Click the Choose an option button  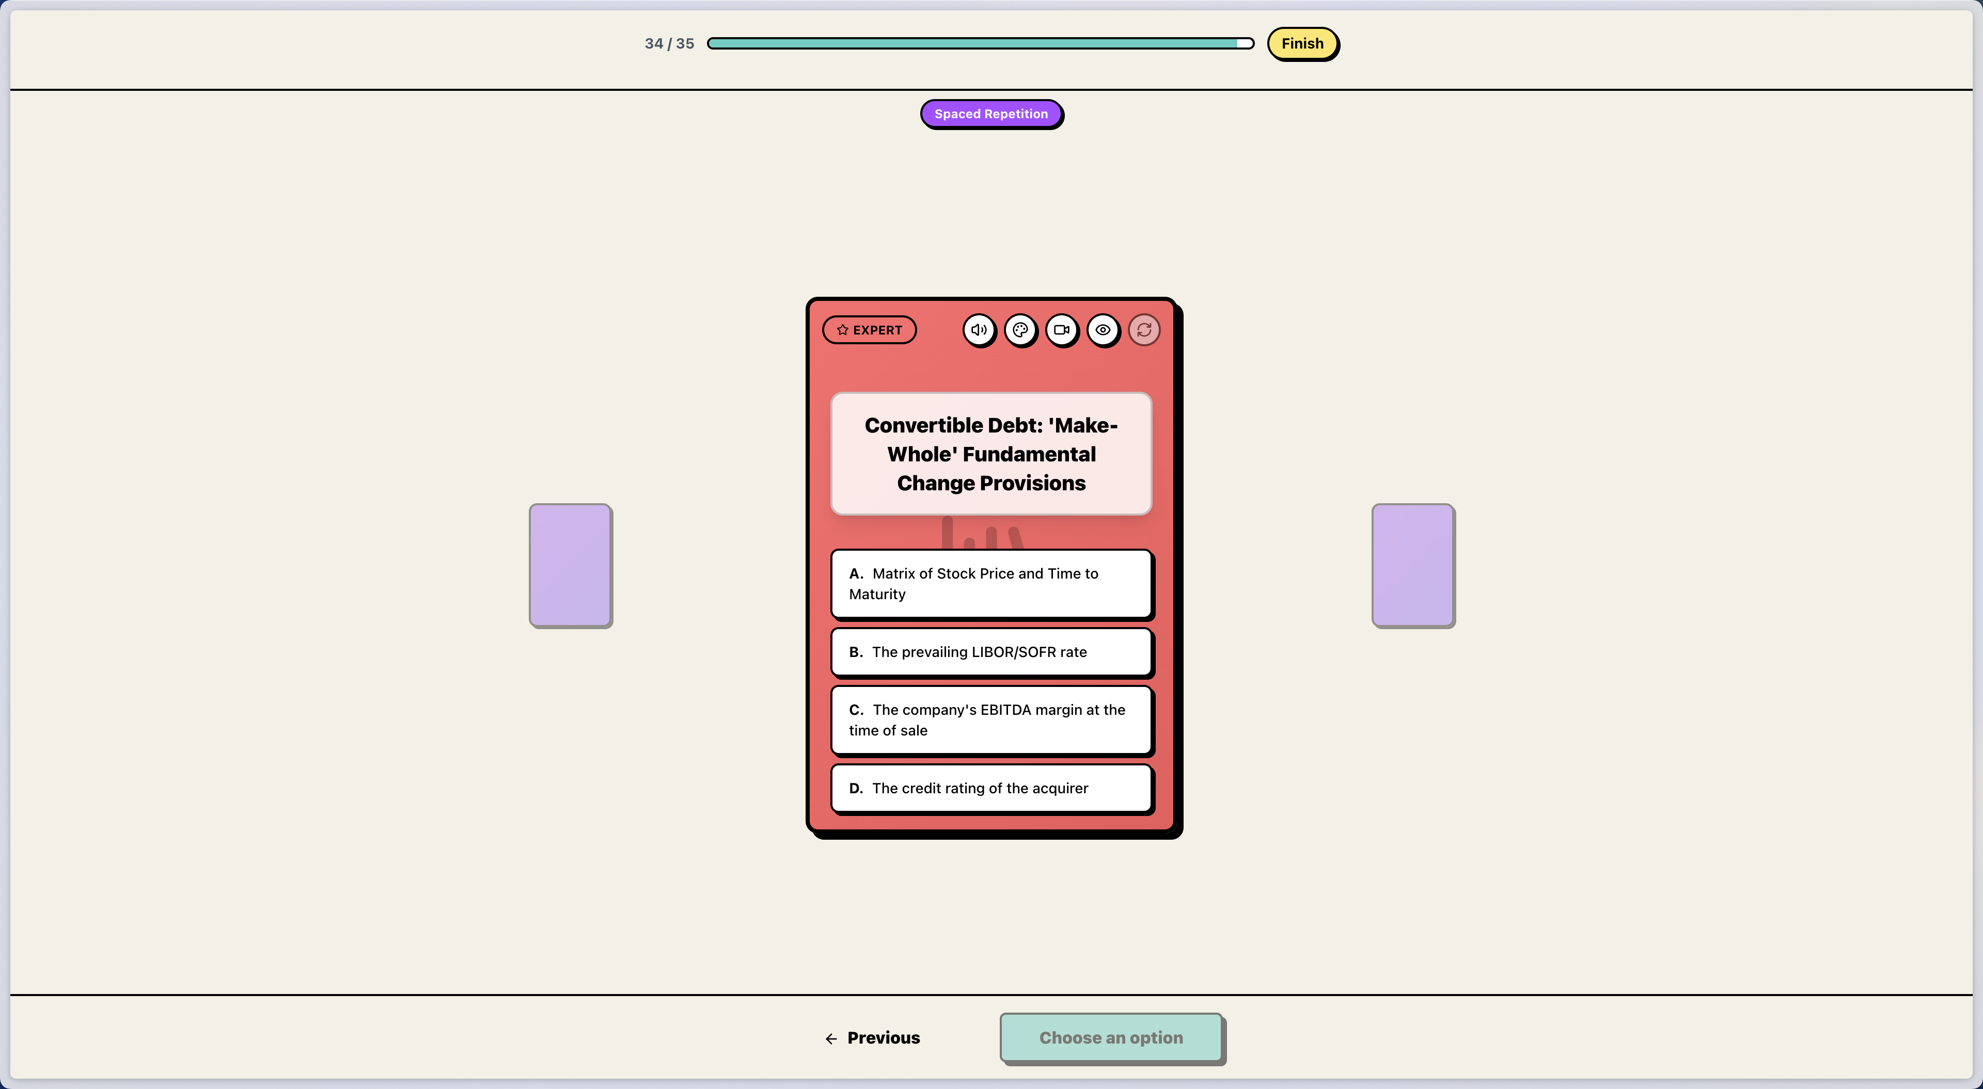[x=1110, y=1037]
